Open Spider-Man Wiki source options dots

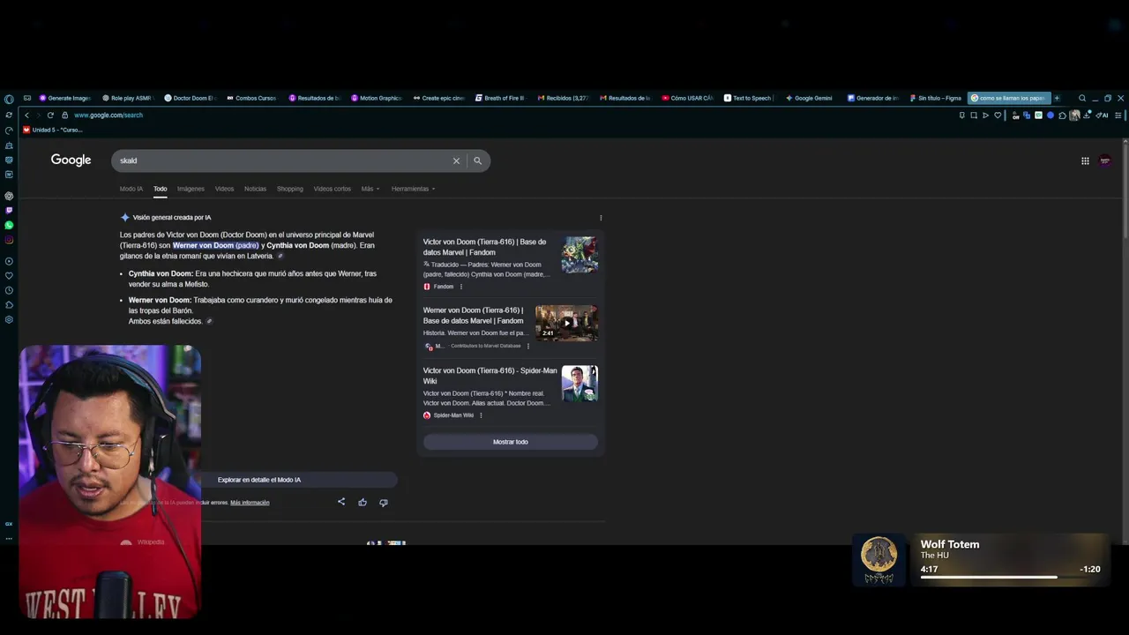481,415
